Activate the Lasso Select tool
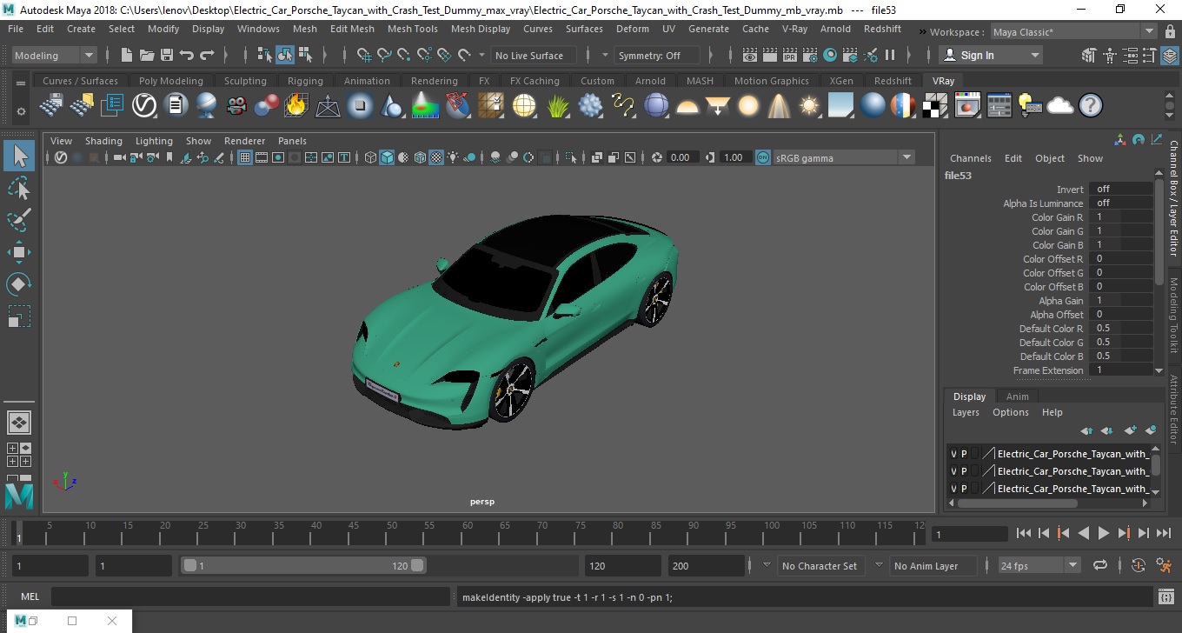Viewport: 1182px width, 633px height. 19,188
